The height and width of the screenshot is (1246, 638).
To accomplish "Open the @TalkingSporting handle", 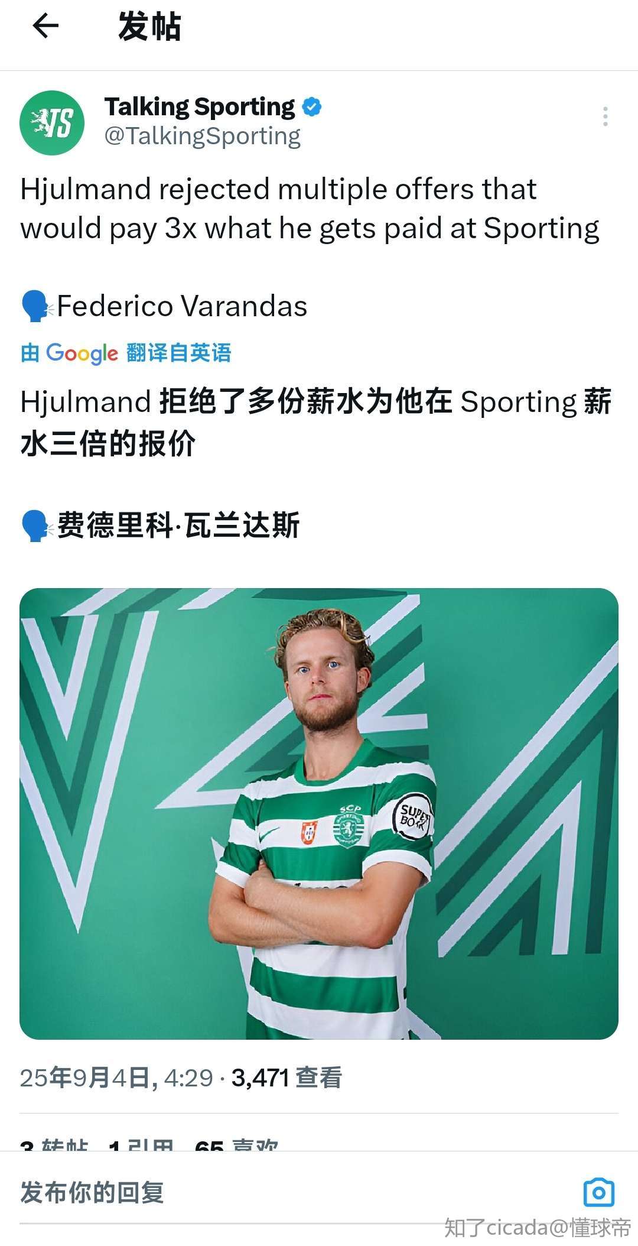I will 203,137.
